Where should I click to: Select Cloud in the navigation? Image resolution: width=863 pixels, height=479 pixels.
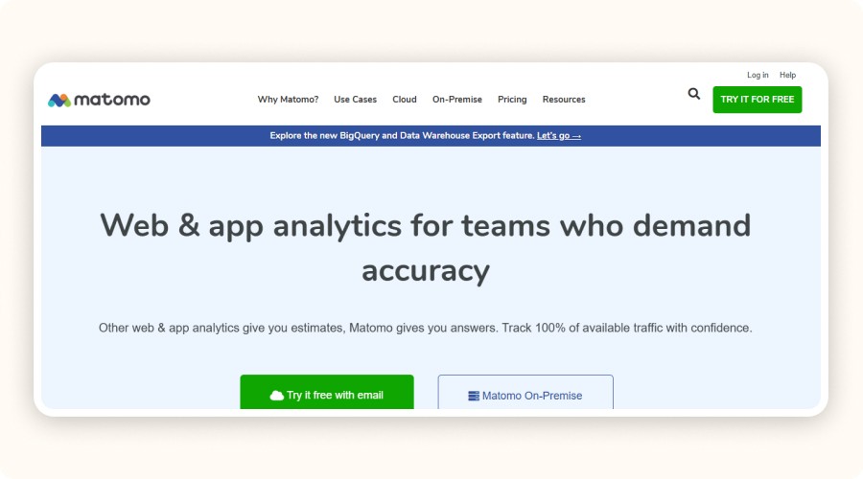405,100
